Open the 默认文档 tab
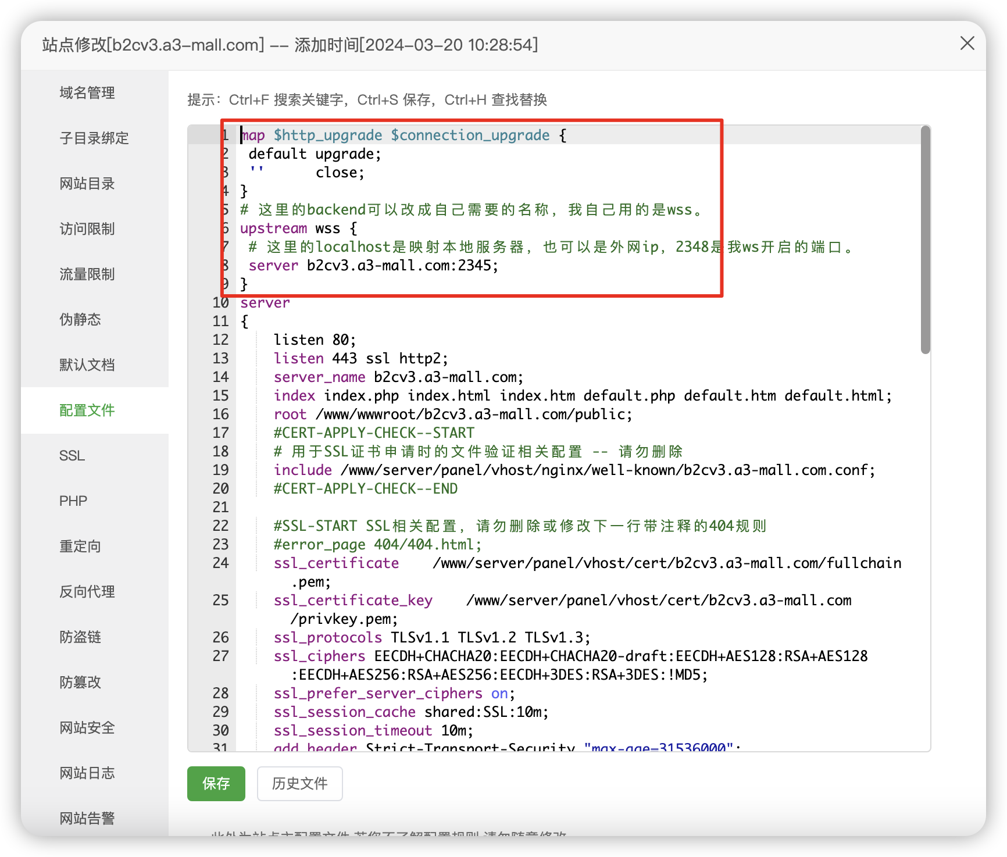The image size is (1007, 857). (87, 365)
